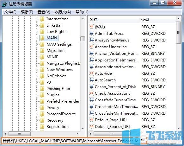The image size is (184, 146).
Task: Expand the Plugins key
Action: pos(37,95)
